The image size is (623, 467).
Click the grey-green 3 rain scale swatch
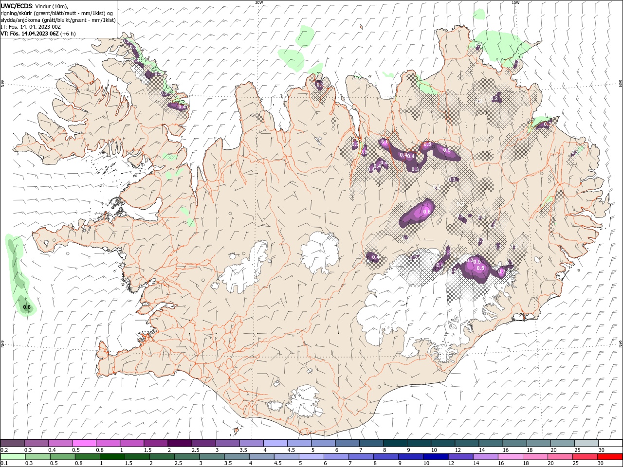pos(212,457)
